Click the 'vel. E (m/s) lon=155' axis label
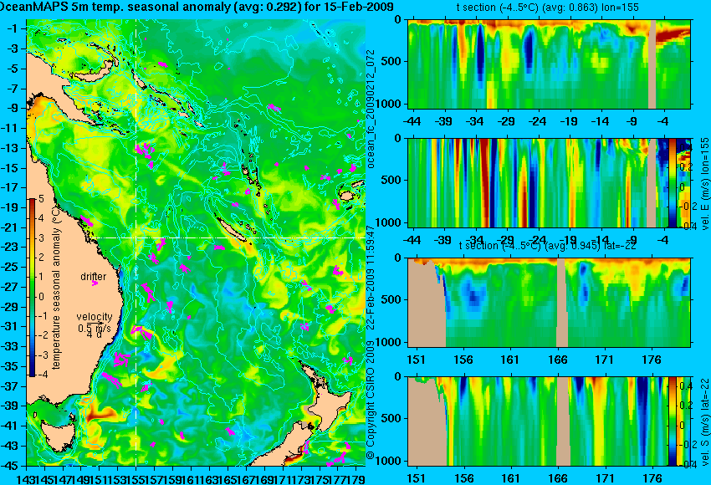This screenshot has width=711, height=485. [x=704, y=184]
